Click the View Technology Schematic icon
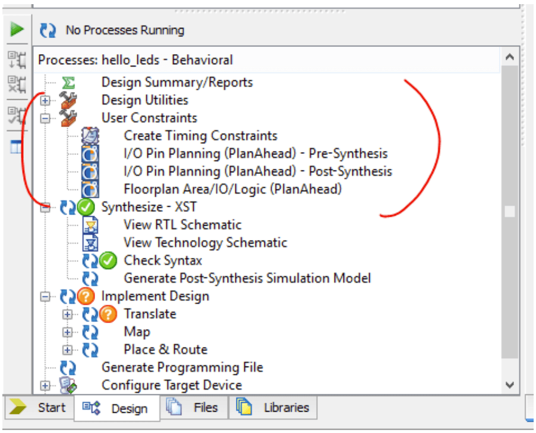Screen dimensions: 536x433 (x=90, y=243)
